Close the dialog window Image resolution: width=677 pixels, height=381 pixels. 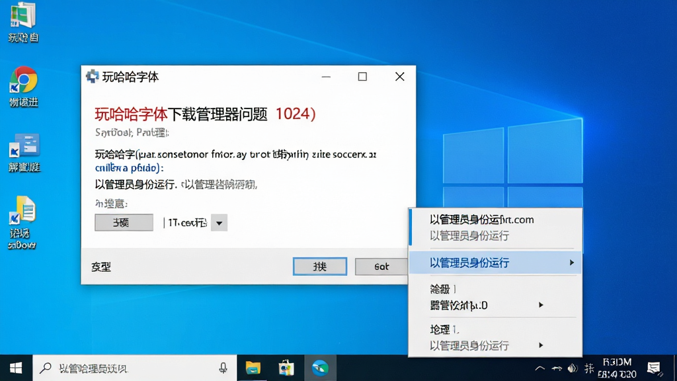point(400,77)
